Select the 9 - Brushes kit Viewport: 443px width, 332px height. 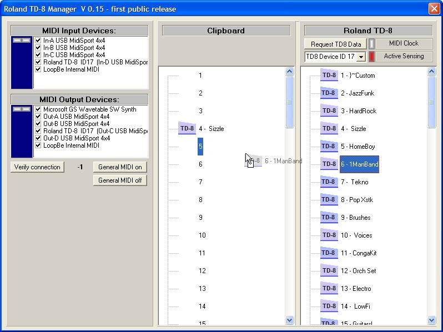(x=356, y=218)
